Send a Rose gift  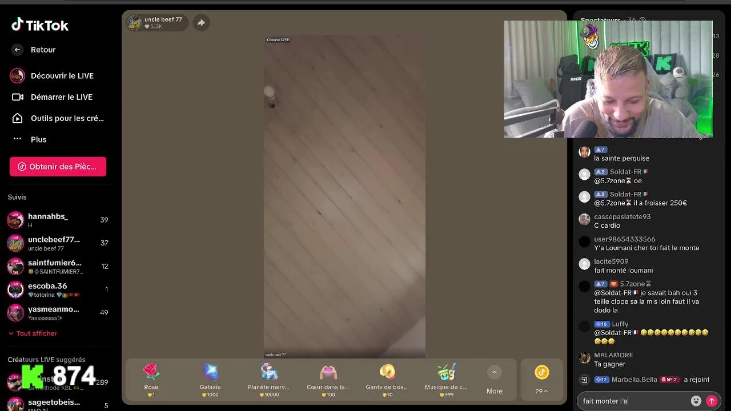click(151, 380)
